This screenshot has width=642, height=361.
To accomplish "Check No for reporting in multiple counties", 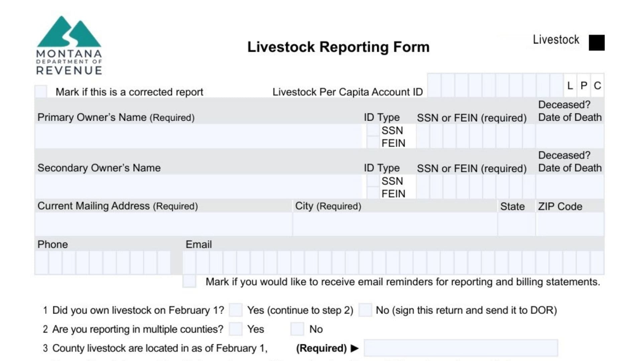I will (297, 329).
